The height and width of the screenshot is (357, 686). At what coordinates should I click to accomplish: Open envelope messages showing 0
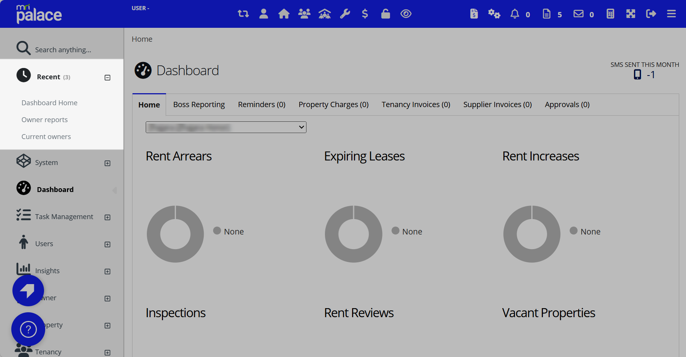[x=584, y=14]
